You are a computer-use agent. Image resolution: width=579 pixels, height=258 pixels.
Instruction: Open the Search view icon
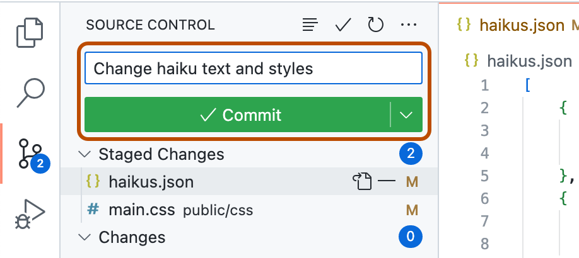click(x=30, y=93)
